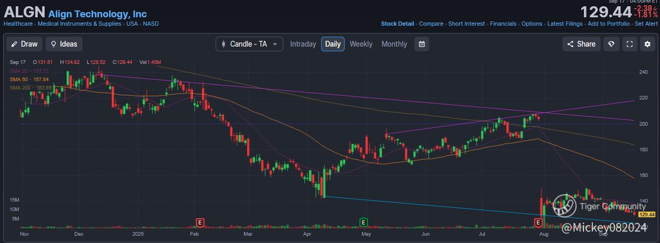660x243 pixels.
Task: Open Medical Instruments & Supplies industry link
Action: [79, 24]
